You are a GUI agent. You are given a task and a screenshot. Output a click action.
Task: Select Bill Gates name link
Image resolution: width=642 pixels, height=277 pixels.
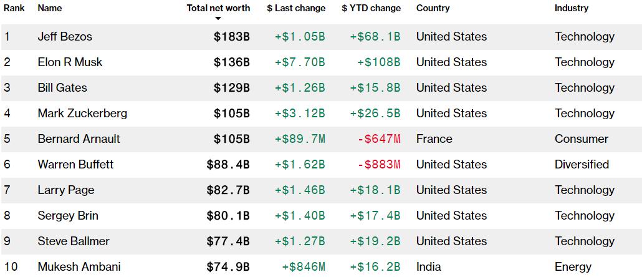tap(62, 88)
